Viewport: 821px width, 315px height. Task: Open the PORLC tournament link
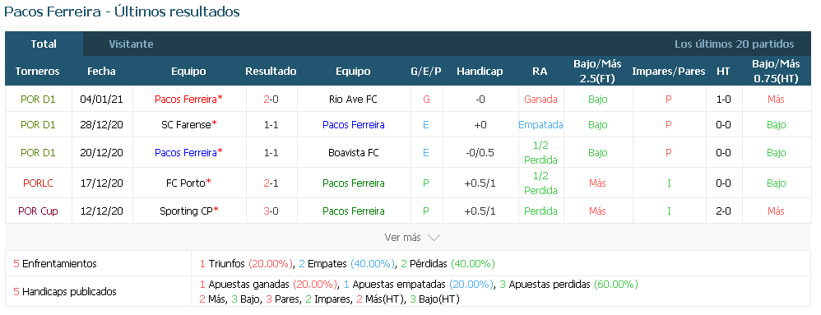tap(38, 183)
